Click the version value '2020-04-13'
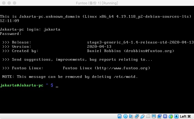This screenshot has height=119, width=194. (x=99, y=46)
